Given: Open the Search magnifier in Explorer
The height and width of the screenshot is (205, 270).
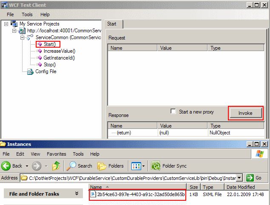Looking at the screenshot, I should (x=71, y=166).
